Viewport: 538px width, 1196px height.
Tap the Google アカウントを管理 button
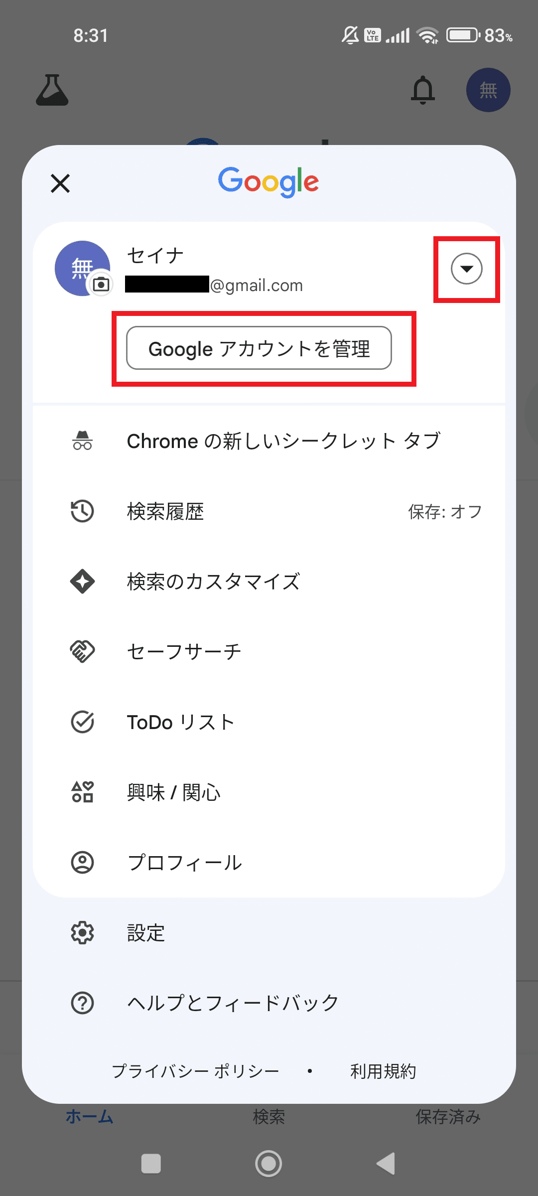click(x=259, y=348)
